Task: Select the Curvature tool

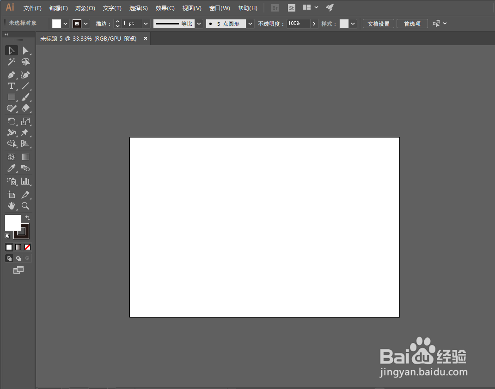Action: (25, 75)
